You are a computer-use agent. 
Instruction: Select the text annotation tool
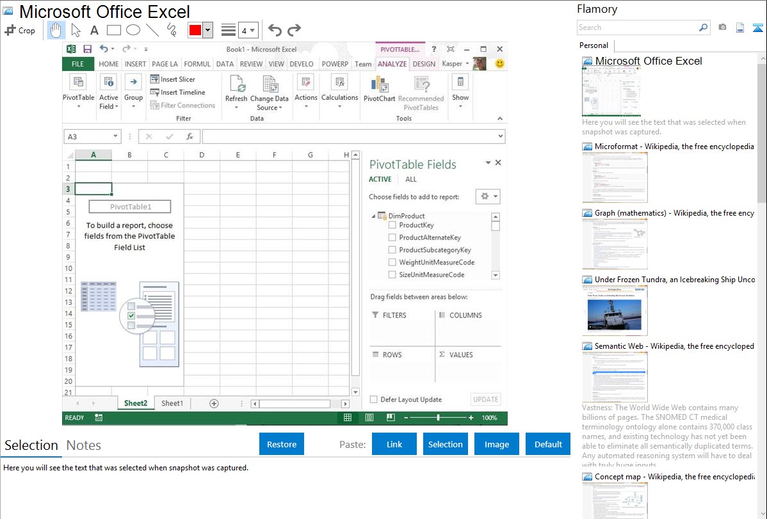click(x=94, y=30)
